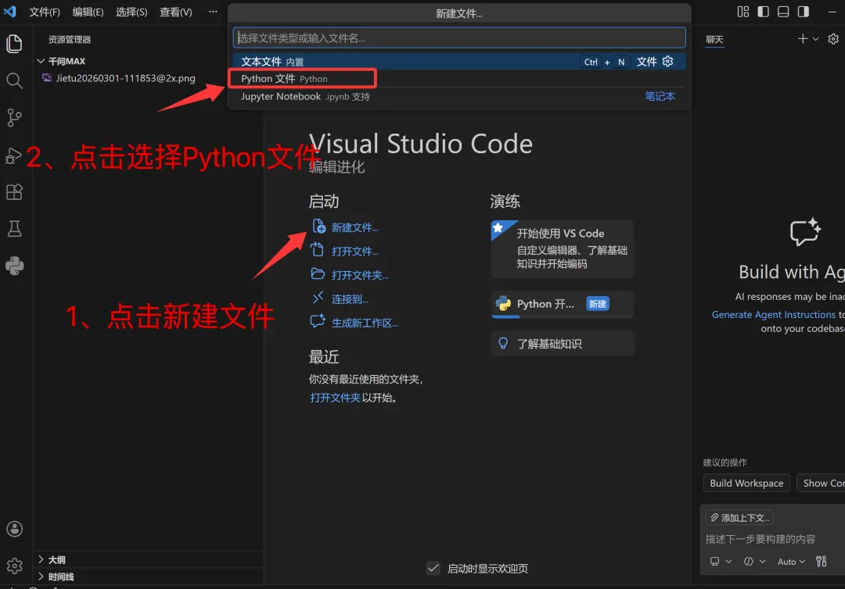Open the Auto model dropdown

coord(791,561)
